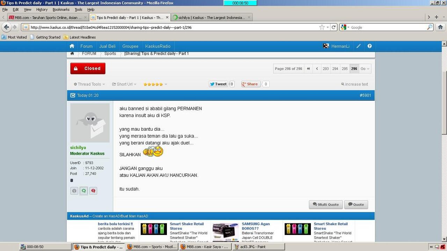447x251 pixels.
Task: Click the pencil compose icon in navbar
Action: click(359, 46)
